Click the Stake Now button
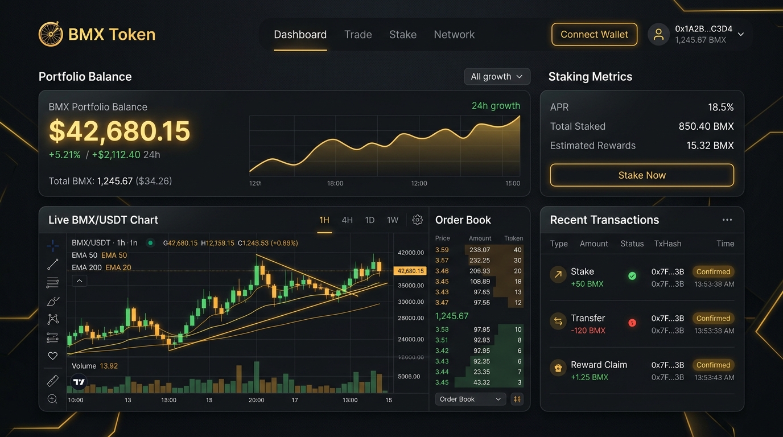Screen dimensions: 783x437 [x=642, y=175]
